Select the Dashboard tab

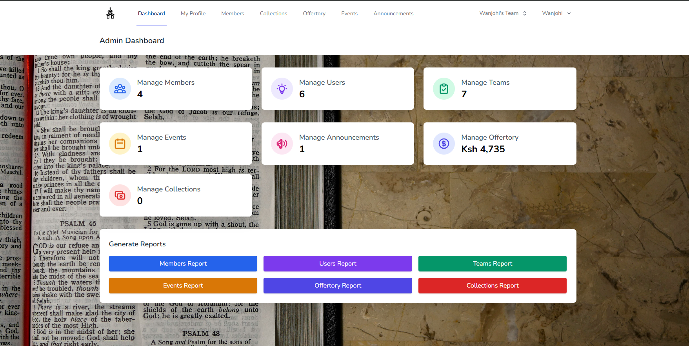coord(151,13)
